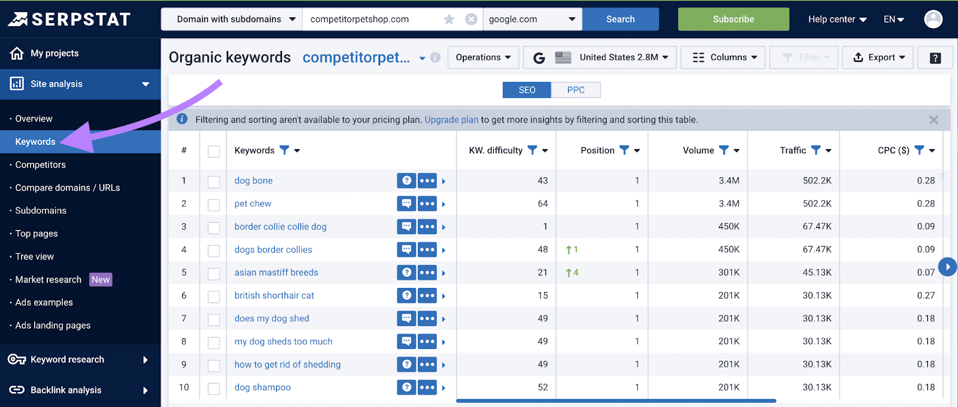Click the Google G search engine icon
This screenshot has width=958, height=407.
click(x=539, y=57)
